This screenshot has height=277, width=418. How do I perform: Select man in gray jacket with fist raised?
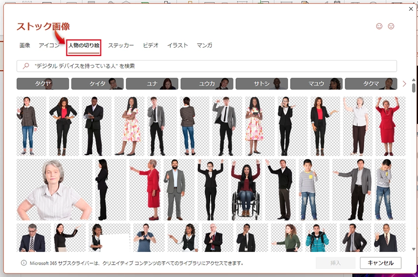point(227,126)
